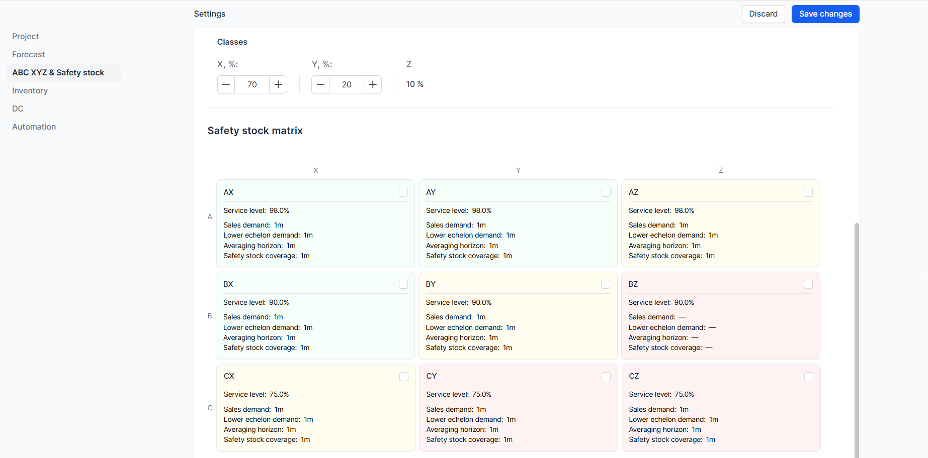Switch to the Automation section
Image resolution: width=928 pixels, height=458 pixels.
coord(34,127)
